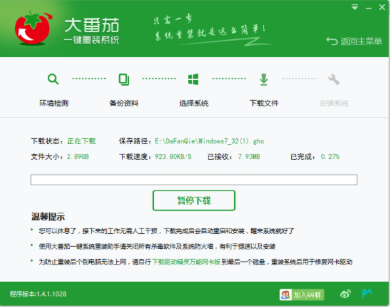390x307 pixels.
Task: Select the 环境检测 step label
Action: coord(54,103)
